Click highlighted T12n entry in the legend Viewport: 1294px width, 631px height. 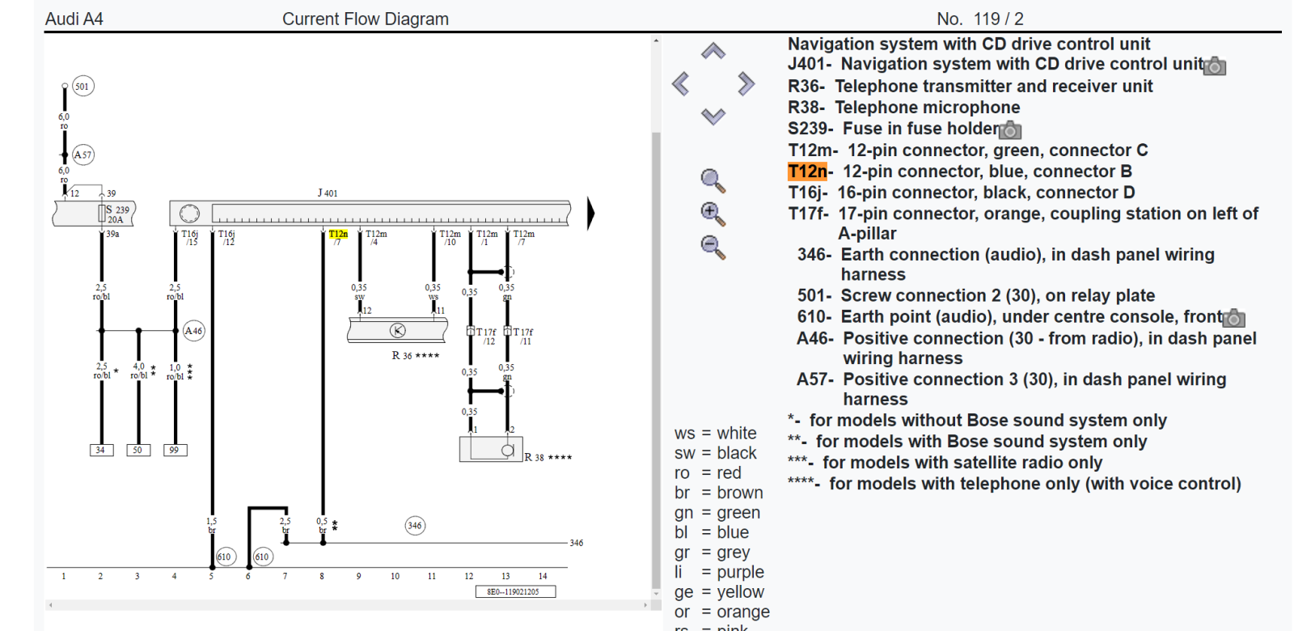808,172
